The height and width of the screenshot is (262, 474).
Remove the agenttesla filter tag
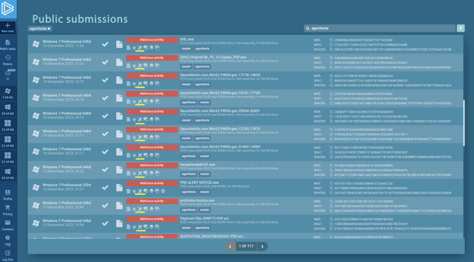click(49, 29)
